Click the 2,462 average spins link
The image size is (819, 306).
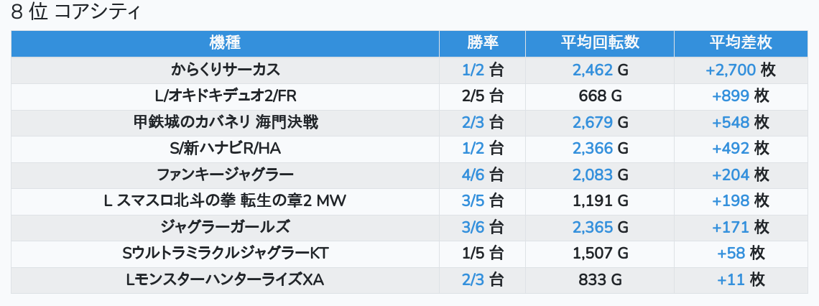592,70
